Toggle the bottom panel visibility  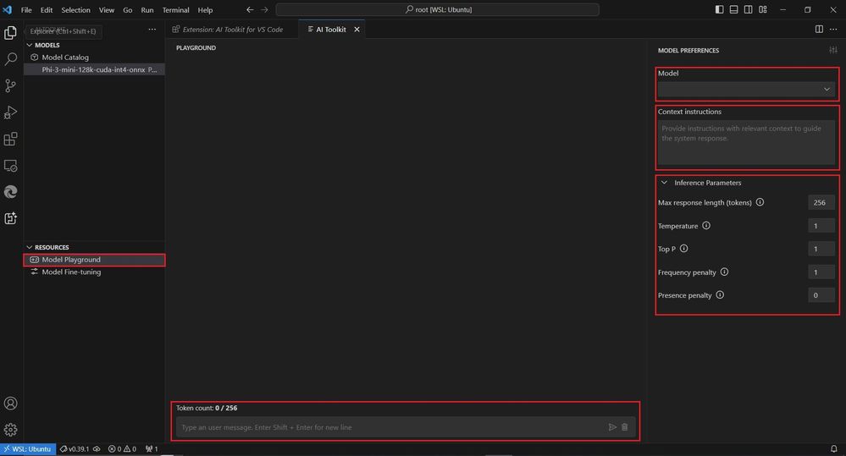click(733, 9)
